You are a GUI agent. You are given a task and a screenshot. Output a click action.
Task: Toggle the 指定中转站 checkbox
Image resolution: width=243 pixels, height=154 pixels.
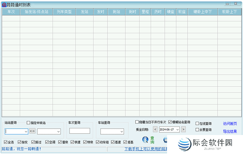click(x=28, y=123)
